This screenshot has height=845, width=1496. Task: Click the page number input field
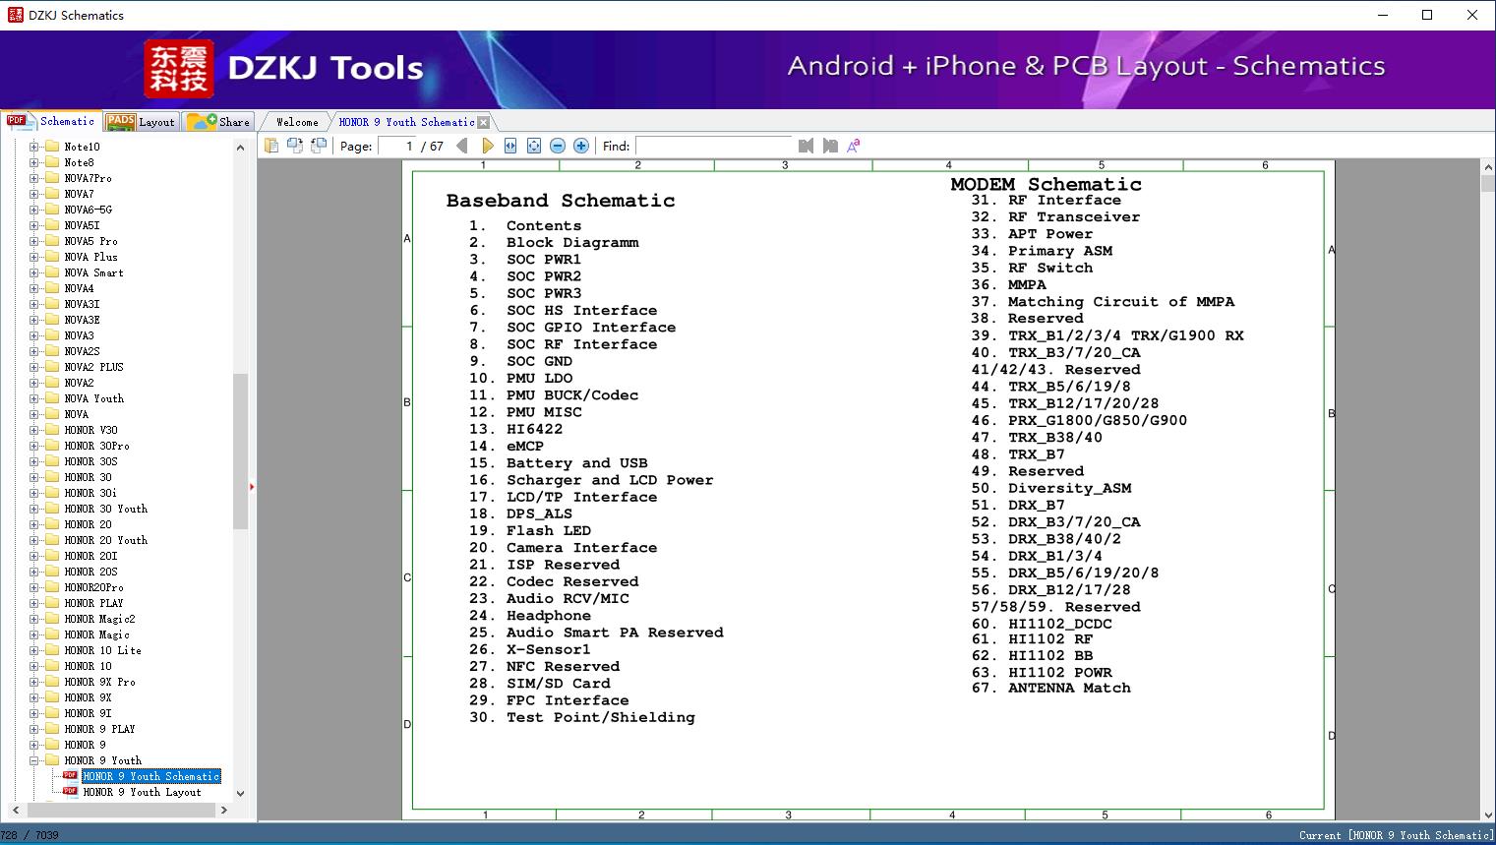pos(397,146)
